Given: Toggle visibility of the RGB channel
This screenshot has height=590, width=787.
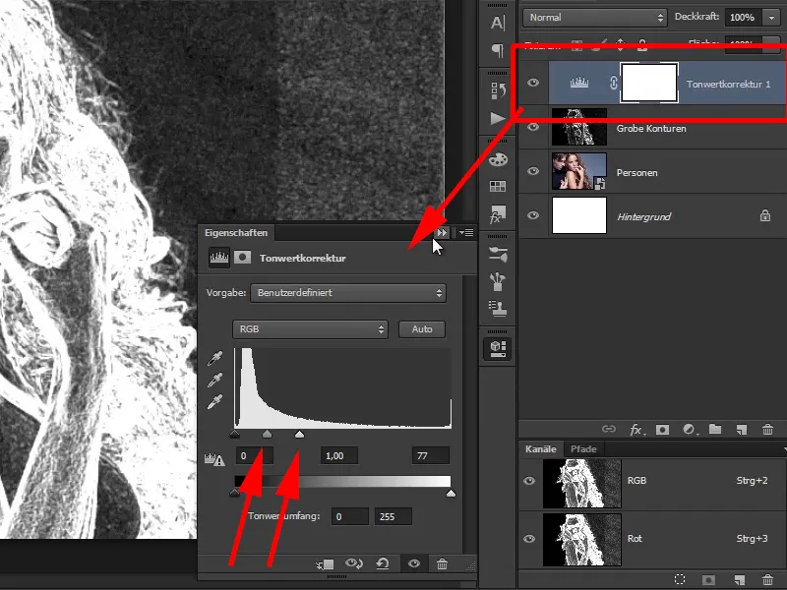Looking at the screenshot, I should tap(529, 481).
